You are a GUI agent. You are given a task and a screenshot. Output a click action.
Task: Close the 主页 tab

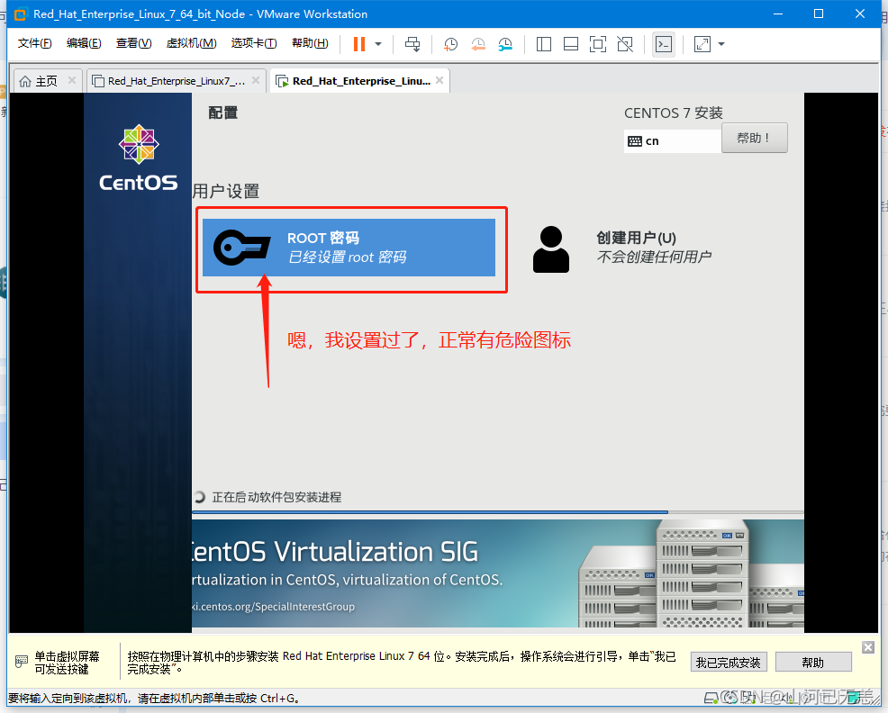(72, 80)
